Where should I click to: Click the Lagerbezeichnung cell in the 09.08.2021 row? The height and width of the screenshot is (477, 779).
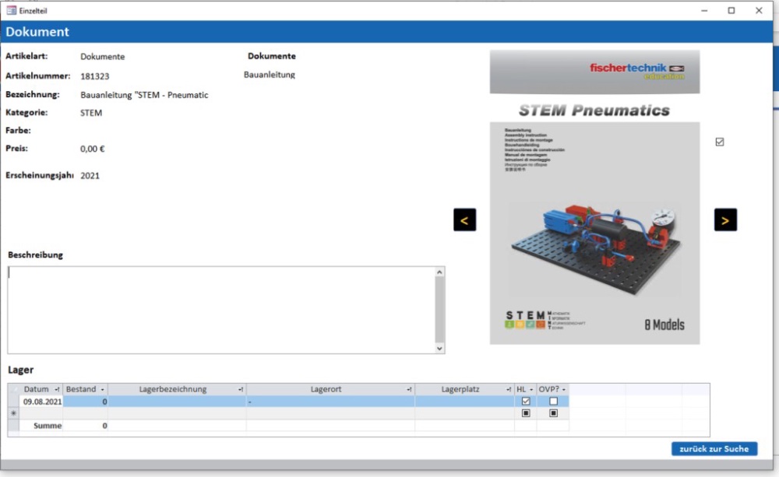pos(178,402)
